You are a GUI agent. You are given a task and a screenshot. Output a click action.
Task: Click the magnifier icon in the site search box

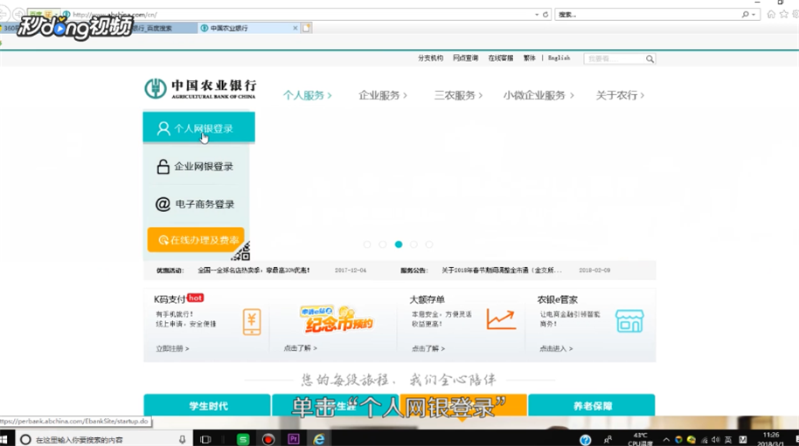[x=650, y=59]
